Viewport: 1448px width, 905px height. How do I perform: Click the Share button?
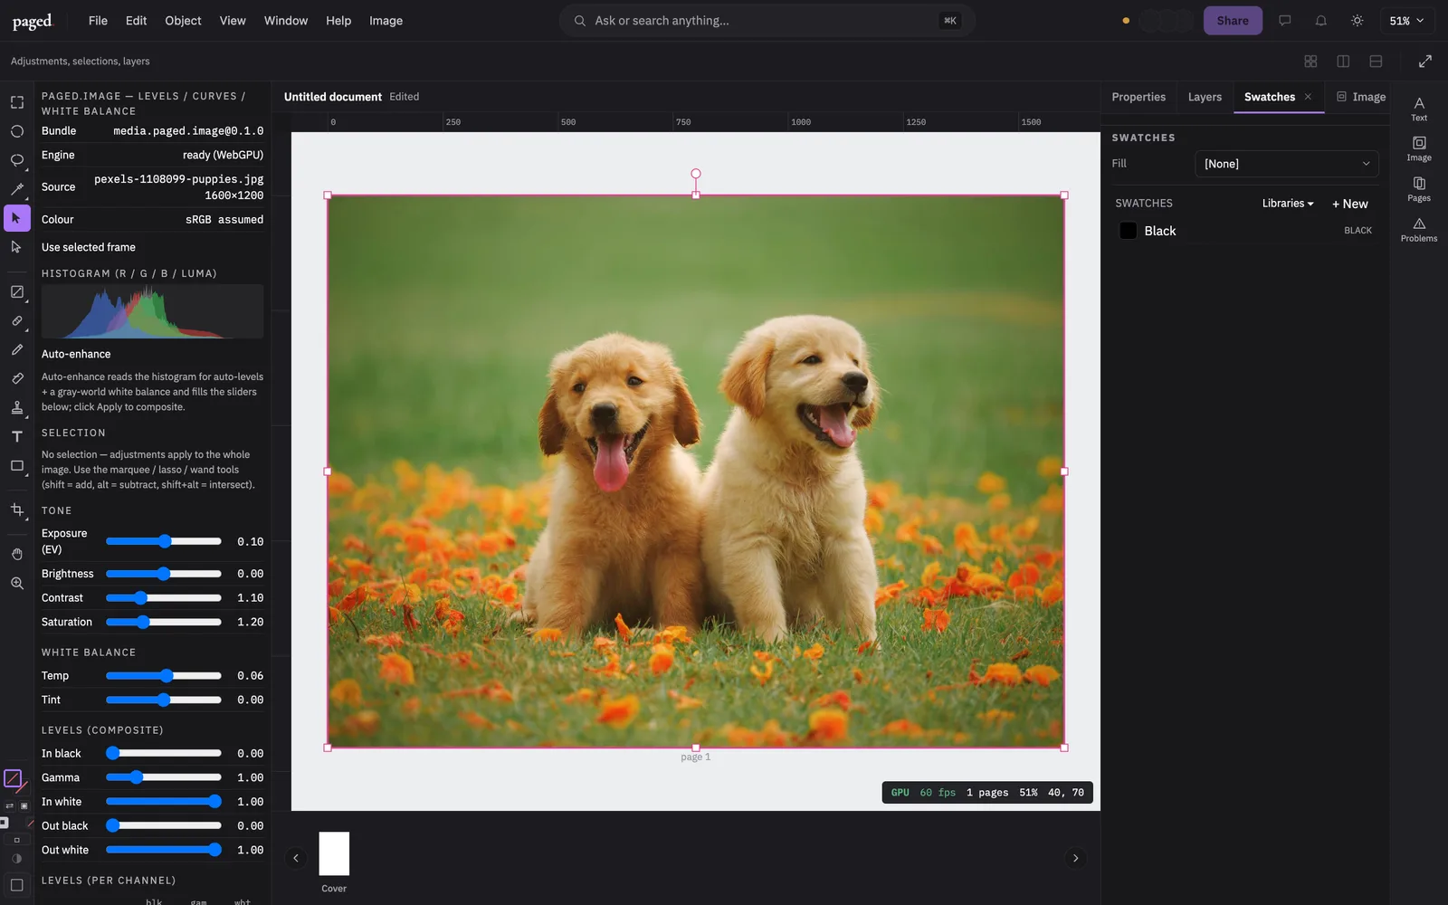(1233, 21)
